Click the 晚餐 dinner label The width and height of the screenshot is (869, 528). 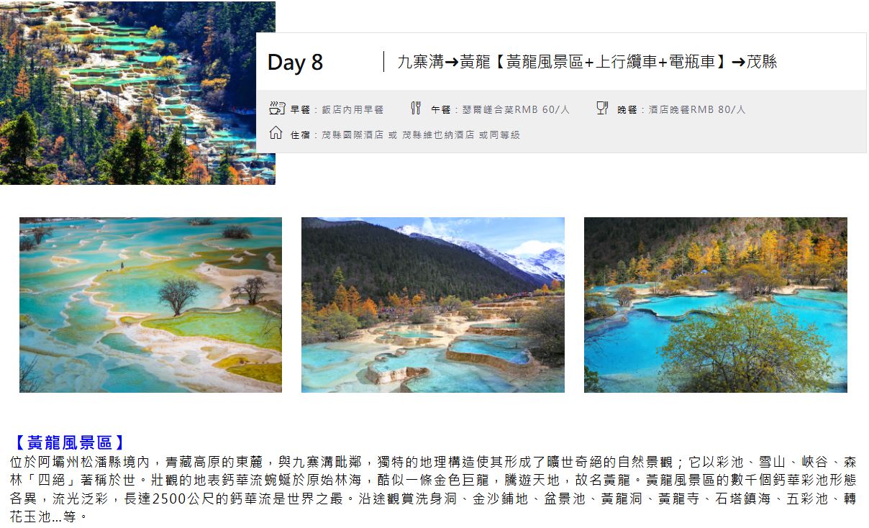point(627,110)
